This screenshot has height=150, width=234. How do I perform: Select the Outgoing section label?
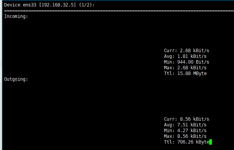point(16,79)
